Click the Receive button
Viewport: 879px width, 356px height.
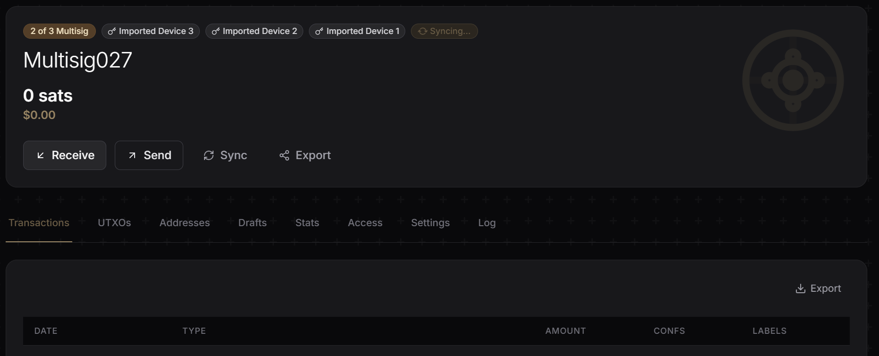(x=65, y=155)
